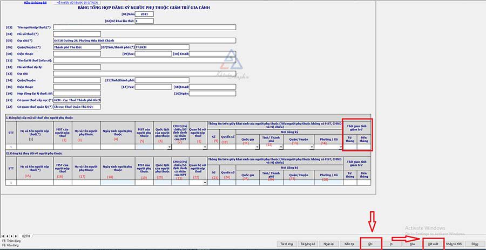Click the Từ tháng cell in section I
Viewport: 486px width, 250px height.
[x=350, y=147]
